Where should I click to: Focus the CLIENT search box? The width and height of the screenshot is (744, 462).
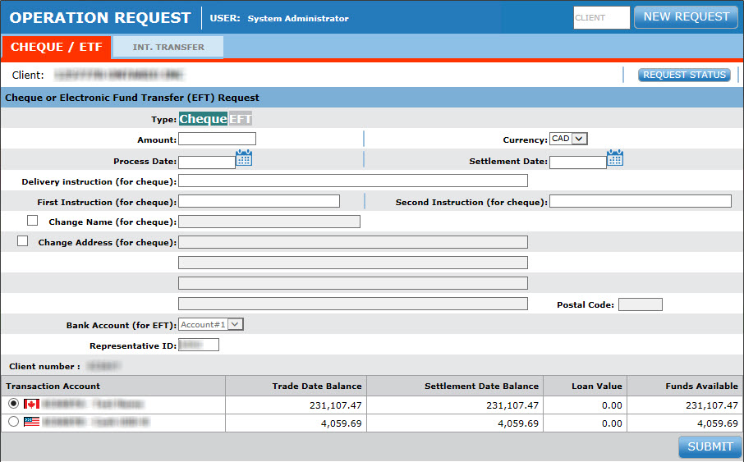[601, 17]
